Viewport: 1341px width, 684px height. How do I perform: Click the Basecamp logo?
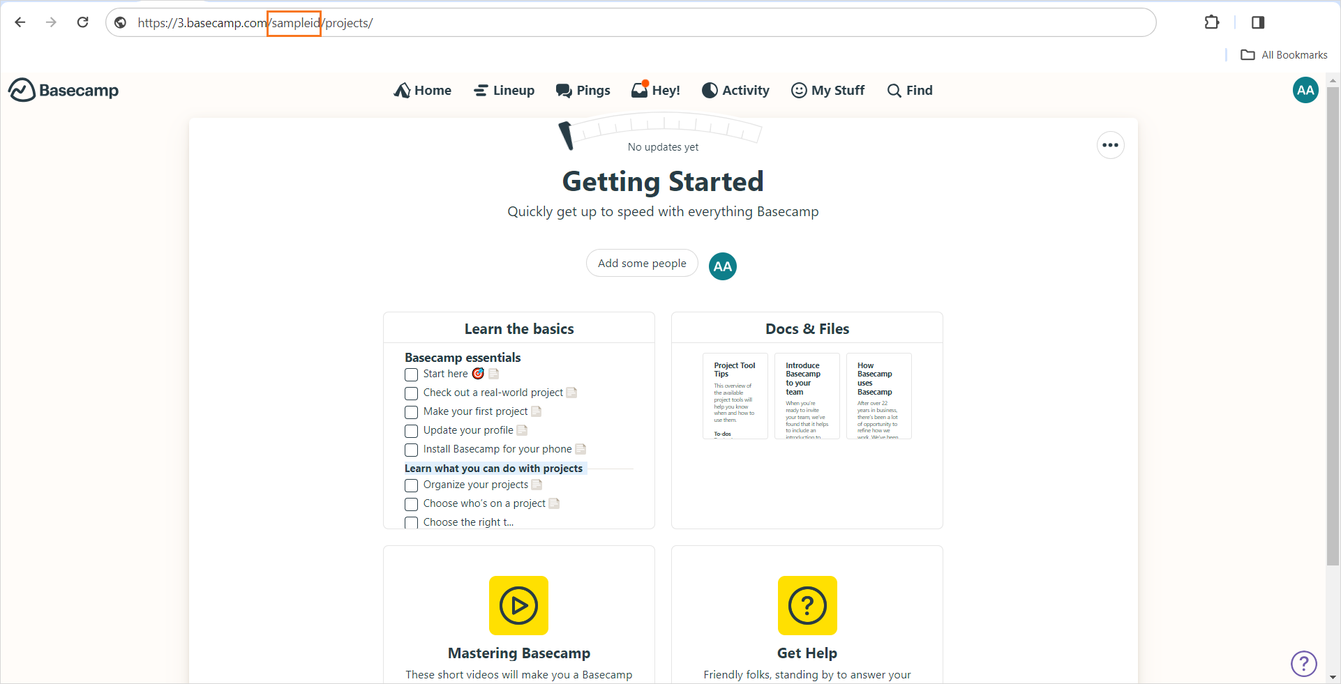63,90
